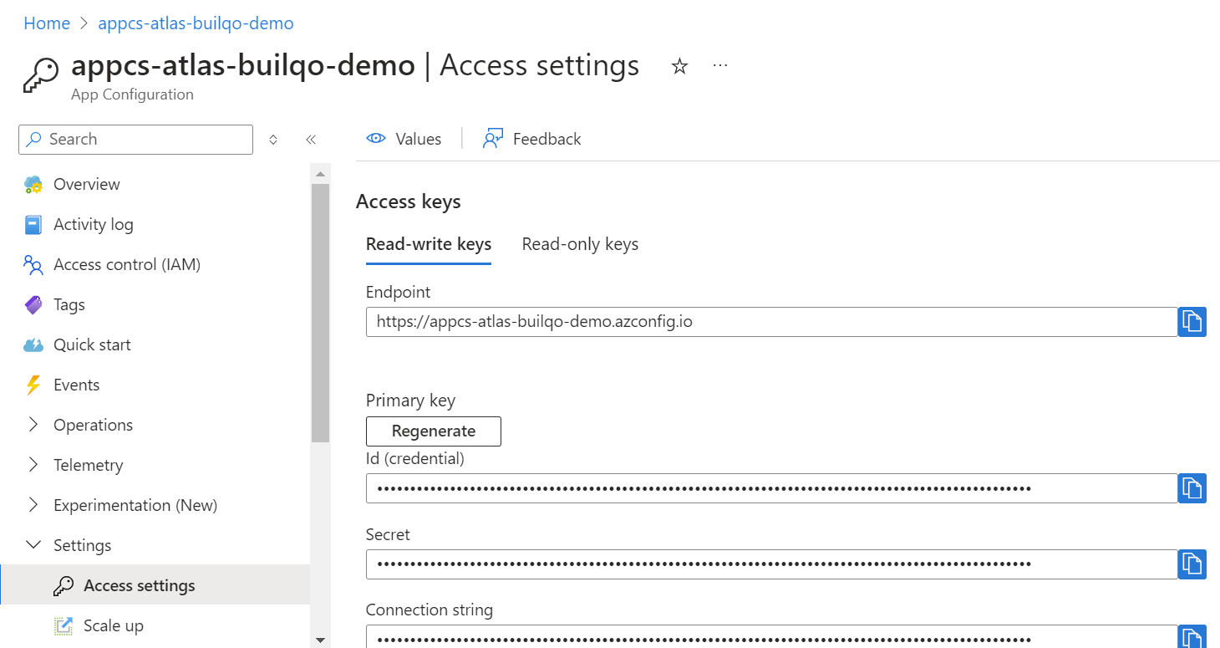The height and width of the screenshot is (648, 1220).
Task: Collapse the sidebar with double chevron icon
Action: (x=311, y=140)
